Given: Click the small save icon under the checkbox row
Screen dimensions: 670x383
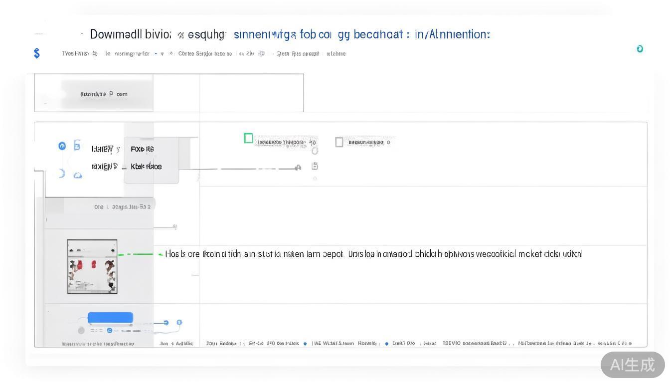Looking at the screenshot, I should (315, 166).
